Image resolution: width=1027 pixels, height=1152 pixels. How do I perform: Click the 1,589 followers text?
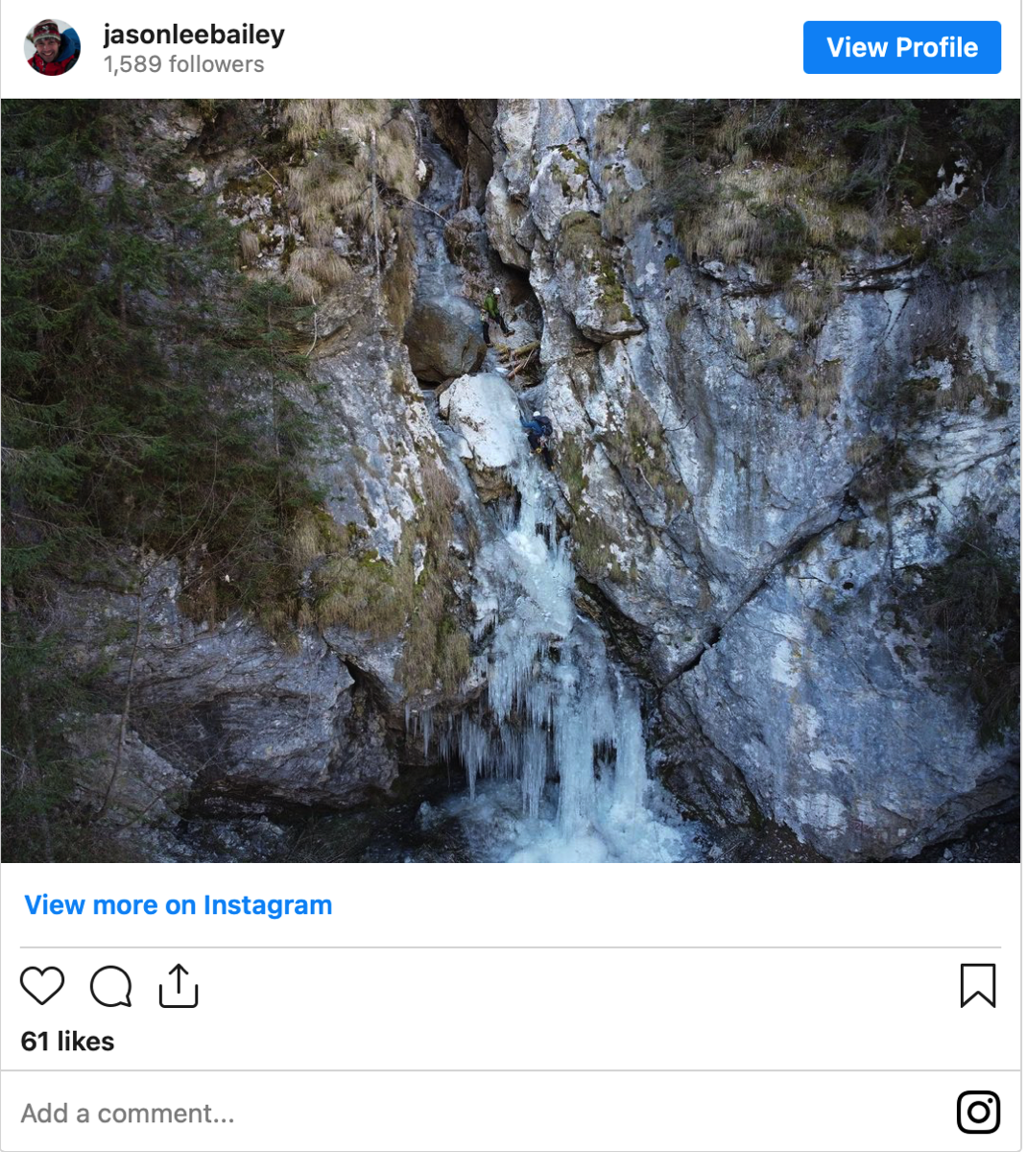click(184, 64)
